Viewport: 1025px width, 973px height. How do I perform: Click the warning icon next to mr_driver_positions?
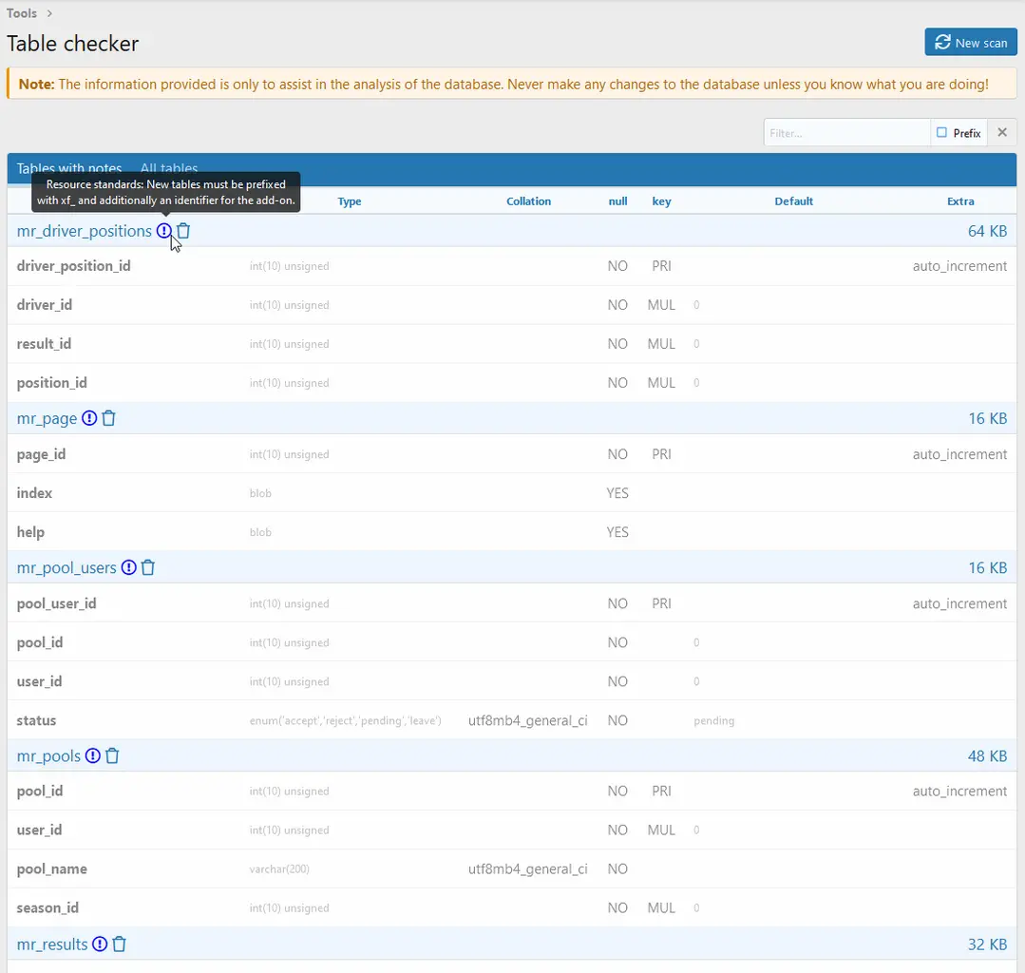[164, 231]
